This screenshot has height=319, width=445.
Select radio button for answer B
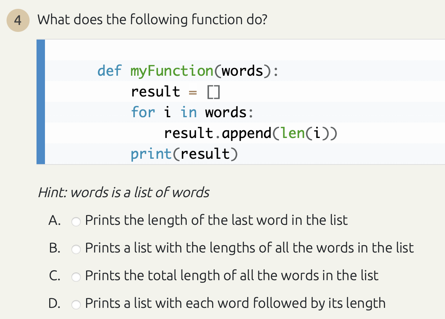[76, 249]
